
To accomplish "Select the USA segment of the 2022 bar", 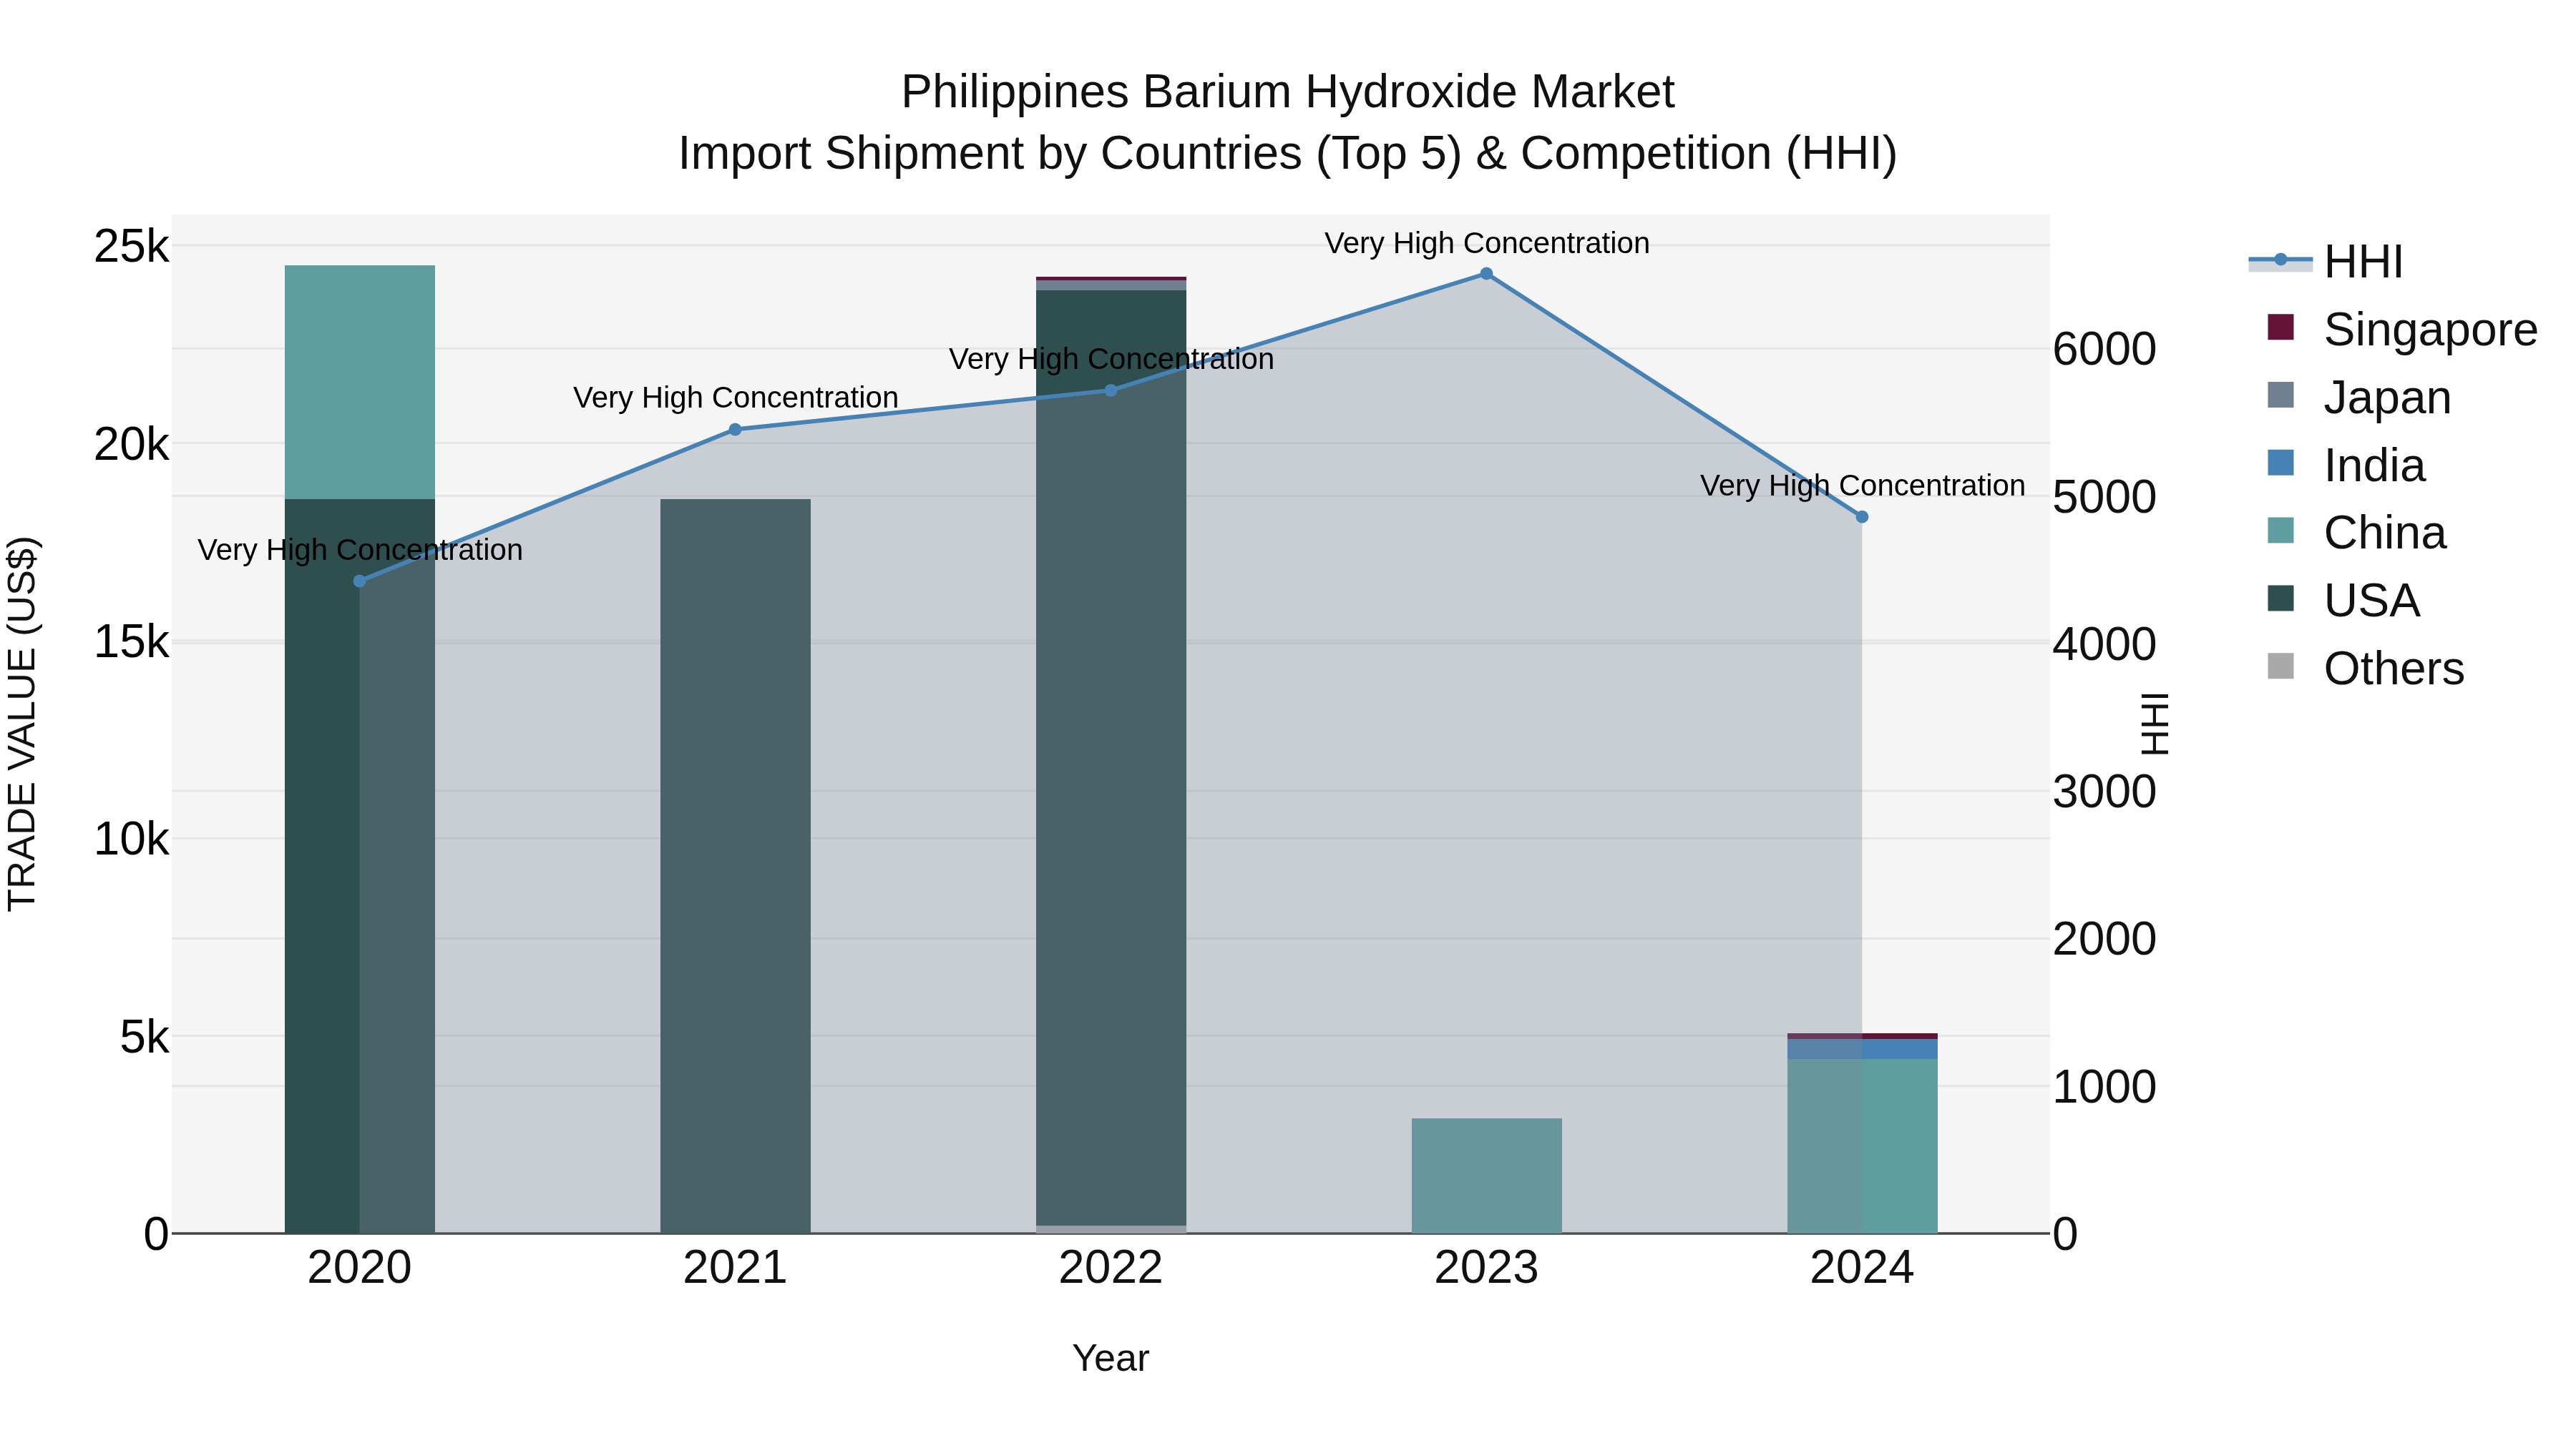I will pos(1111,757).
